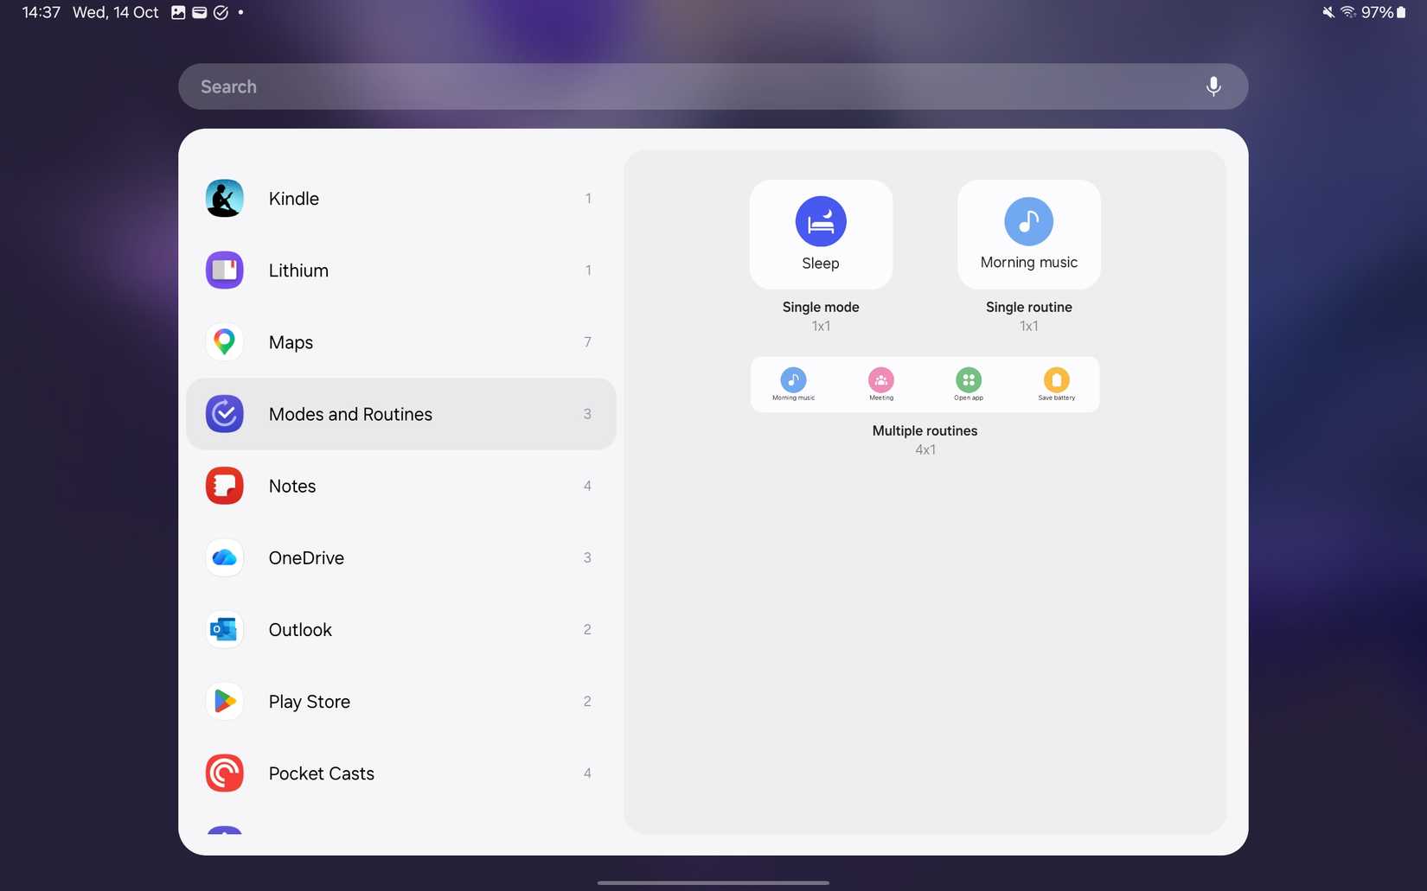This screenshot has width=1427, height=891.
Task: Tap the Outlook app icon
Action: point(224,629)
